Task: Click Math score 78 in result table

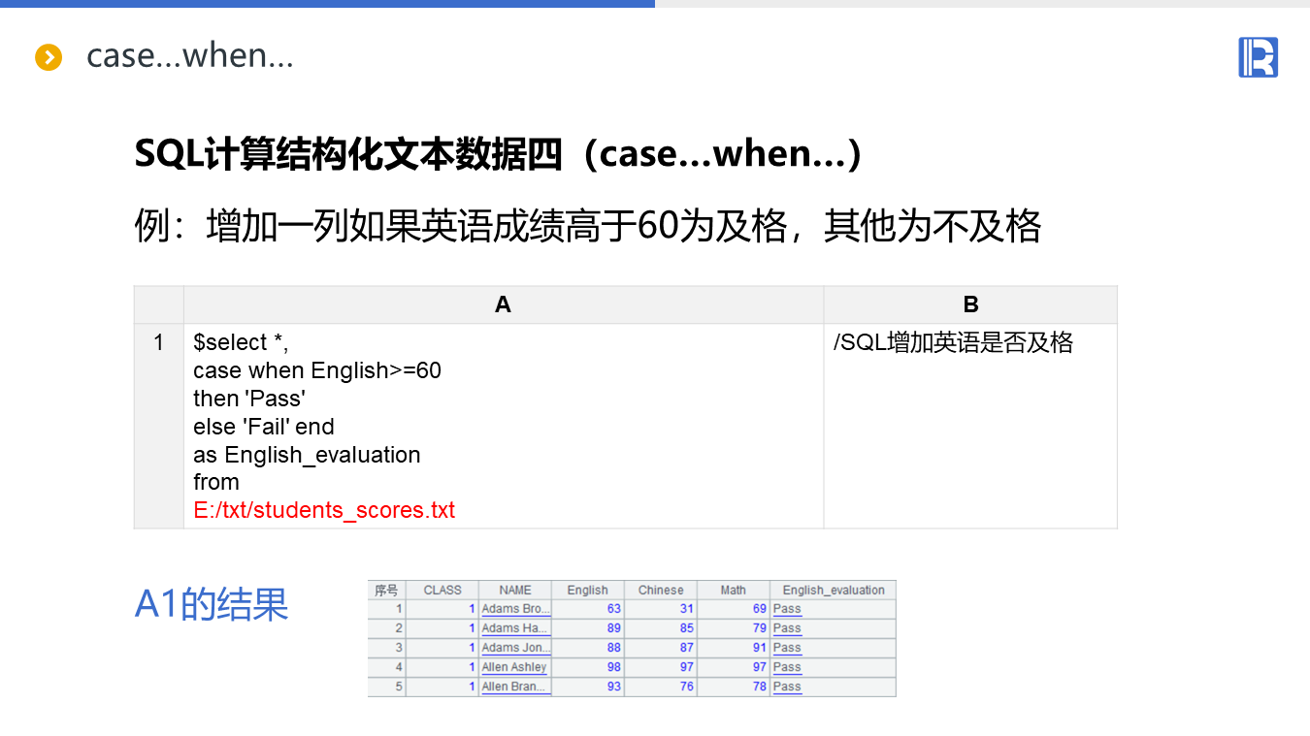Action: 759,687
